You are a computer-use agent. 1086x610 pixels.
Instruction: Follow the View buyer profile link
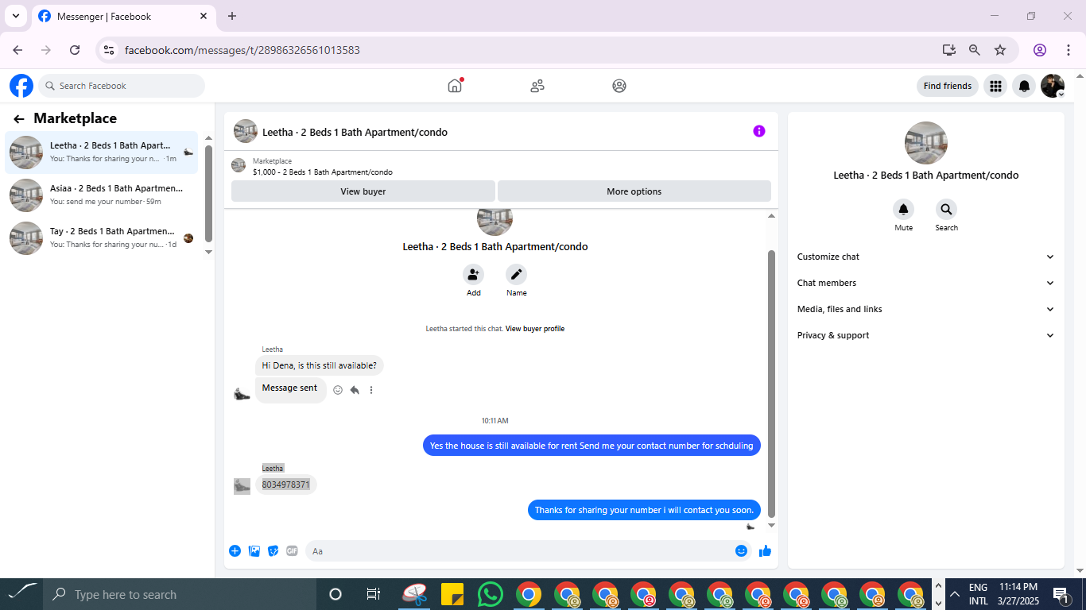click(535, 329)
